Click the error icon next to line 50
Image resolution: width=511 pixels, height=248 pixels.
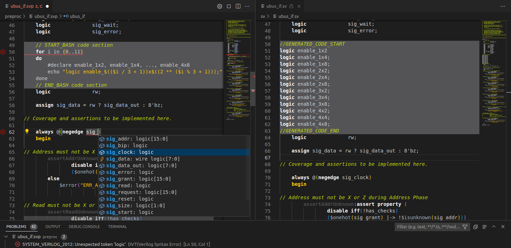click(2, 51)
